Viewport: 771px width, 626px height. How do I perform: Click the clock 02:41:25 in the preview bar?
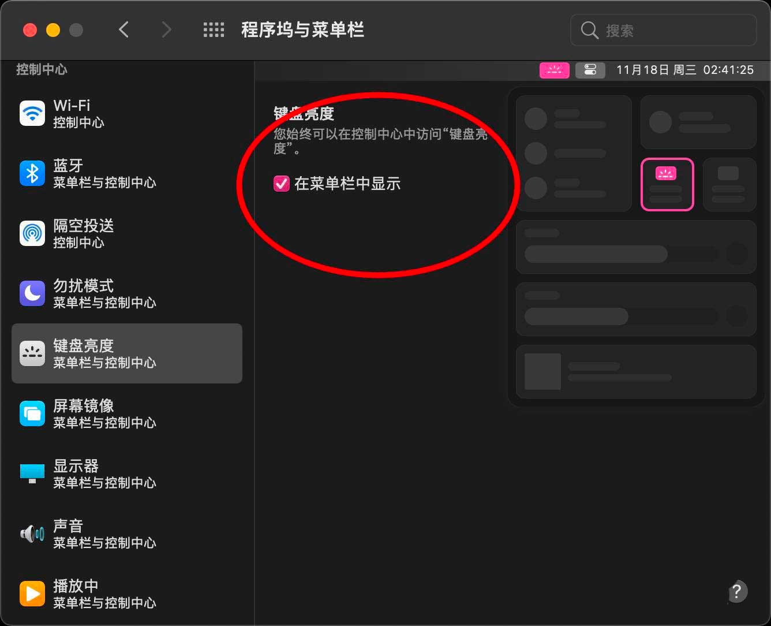728,70
